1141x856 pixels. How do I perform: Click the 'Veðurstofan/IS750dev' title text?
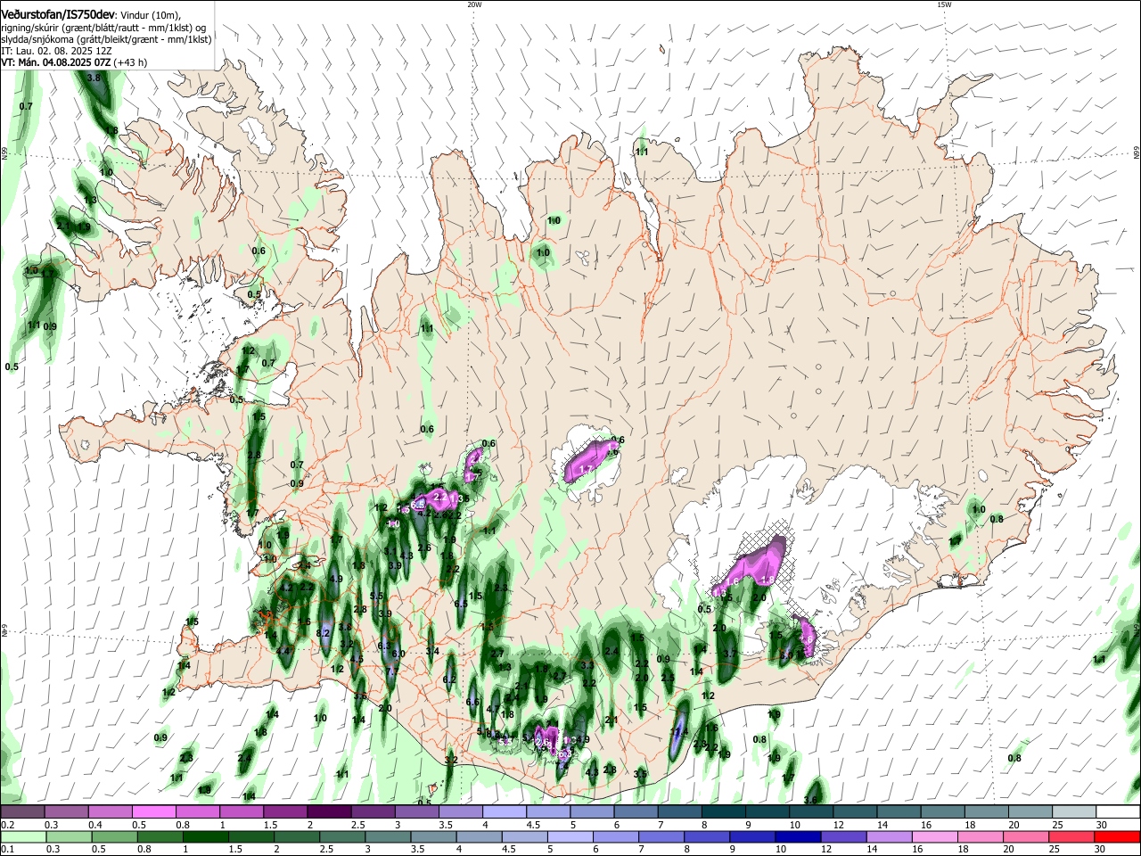58,14
